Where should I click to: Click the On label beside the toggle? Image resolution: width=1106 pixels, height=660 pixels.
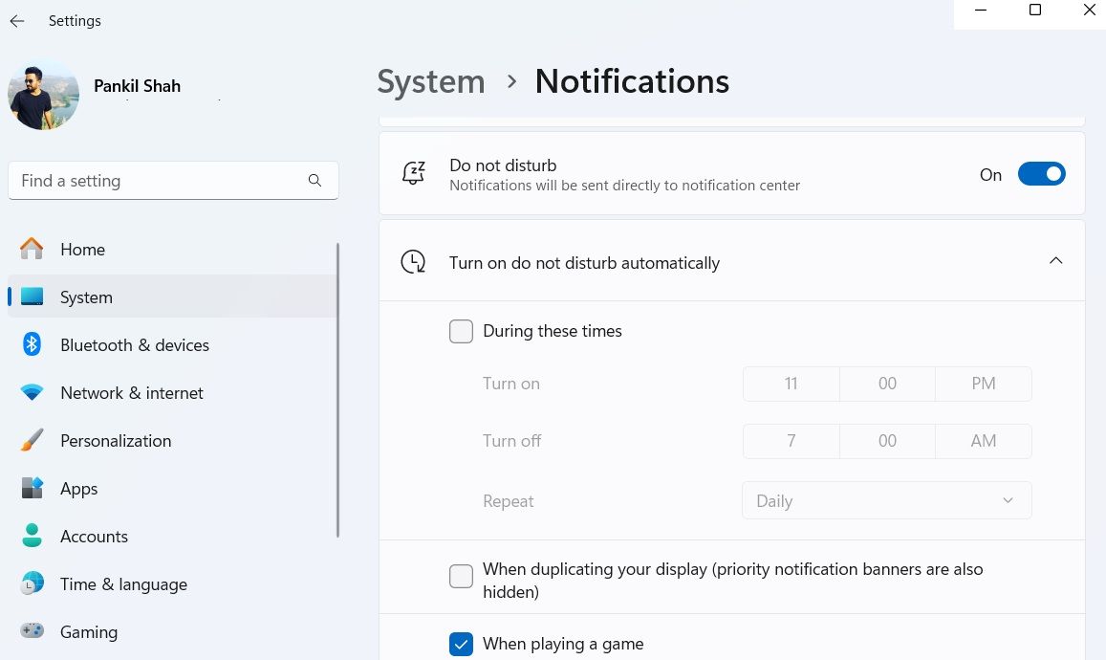[990, 175]
